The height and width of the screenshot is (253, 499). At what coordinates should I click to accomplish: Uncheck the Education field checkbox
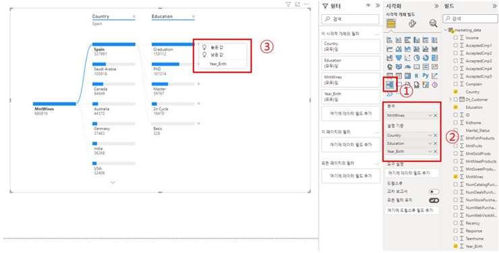pos(455,107)
